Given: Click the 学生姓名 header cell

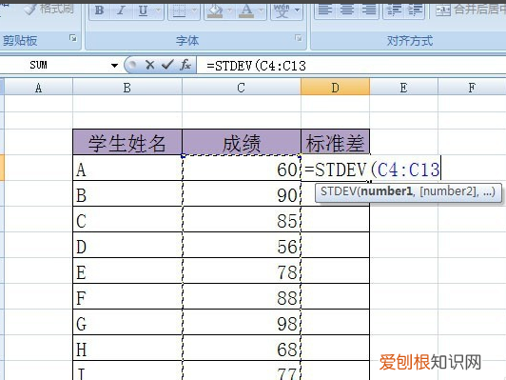Looking at the screenshot, I should pos(127,142).
